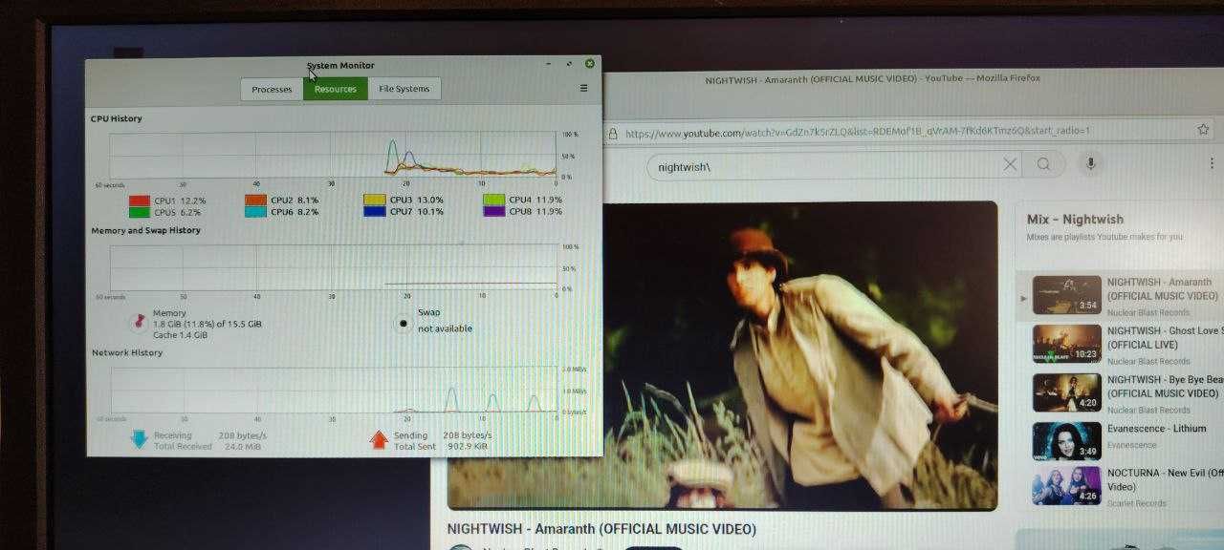Click the Memory and Swap History graph
The image size is (1224, 550).
(x=333, y=267)
